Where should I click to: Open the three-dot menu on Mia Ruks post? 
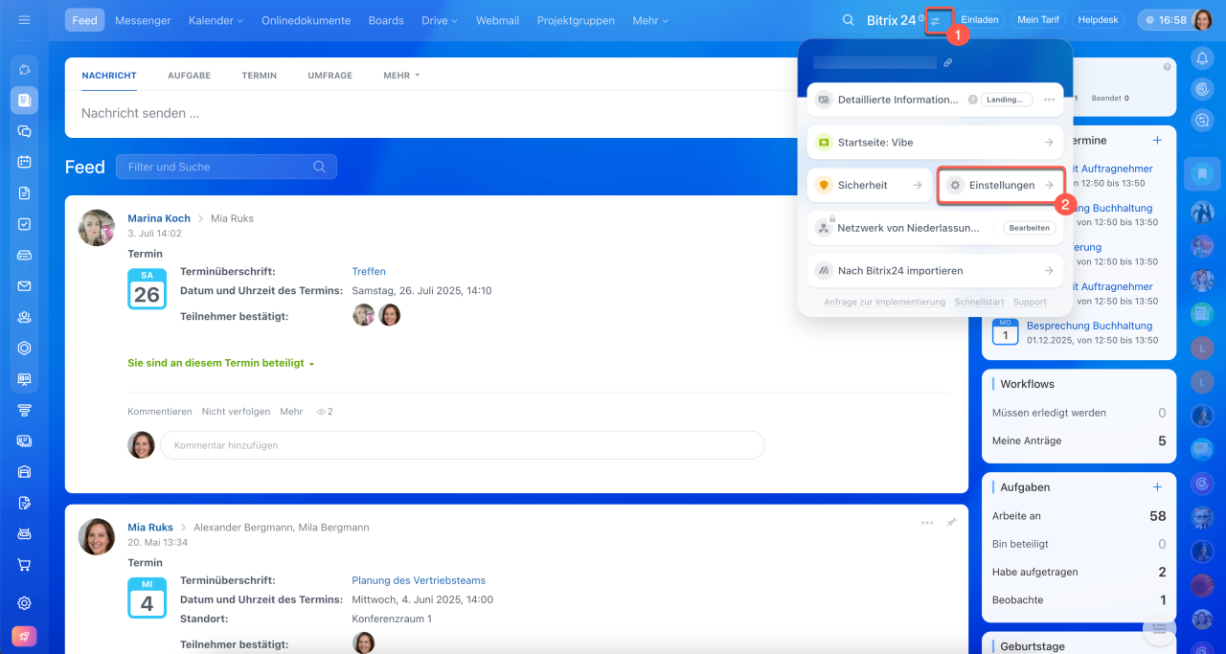[927, 523]
